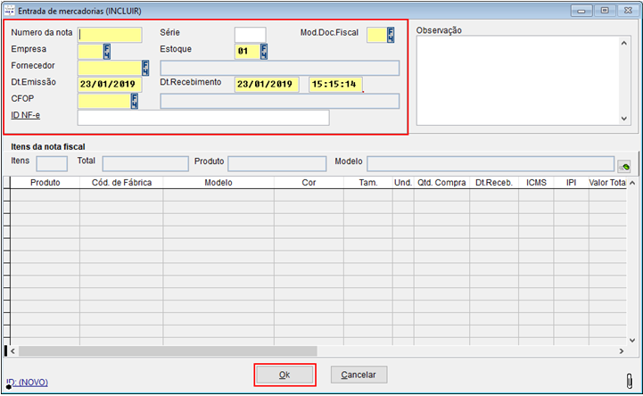The height and width of the screenshot is (396, 643).
Task: Click the F4 lookup icon beside Estoque
Action: 264,51
